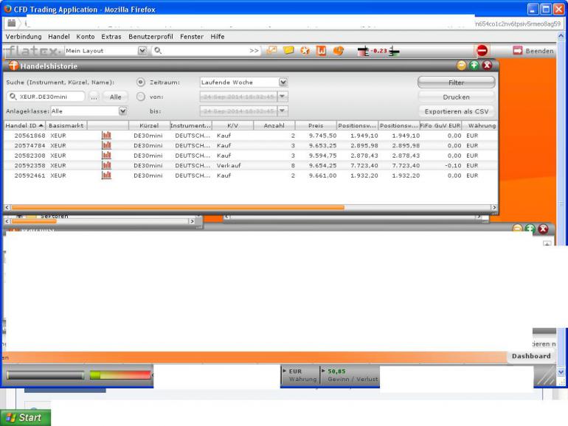
Task: Click the green plus on lower panel
Action: 530,228
